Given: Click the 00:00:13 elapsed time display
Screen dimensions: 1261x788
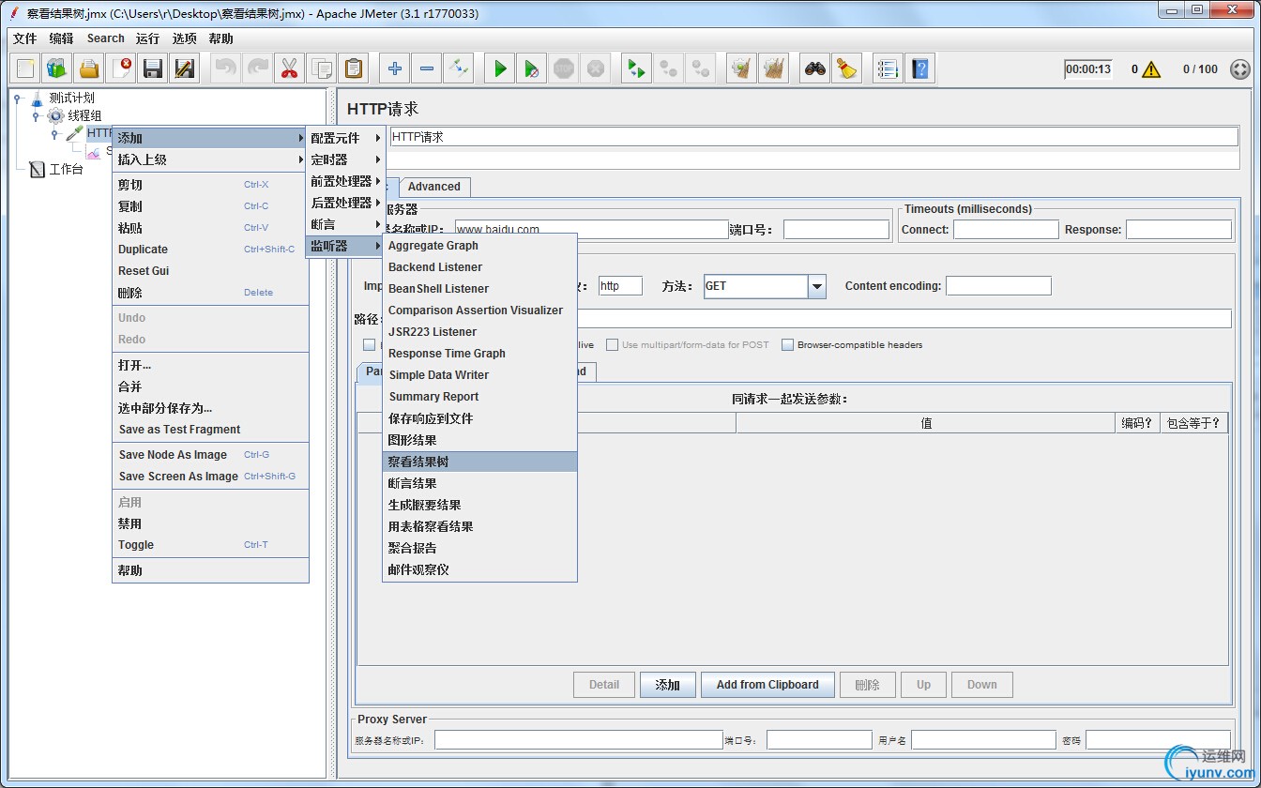Looking at the screenshot, I should (1087, 69).
